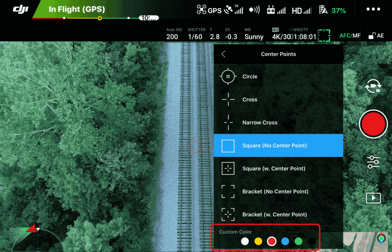Pick the Narrow Cross center point
Image resolution: width=392 pixels, height=252 pixels.
(x=278, y=123)
